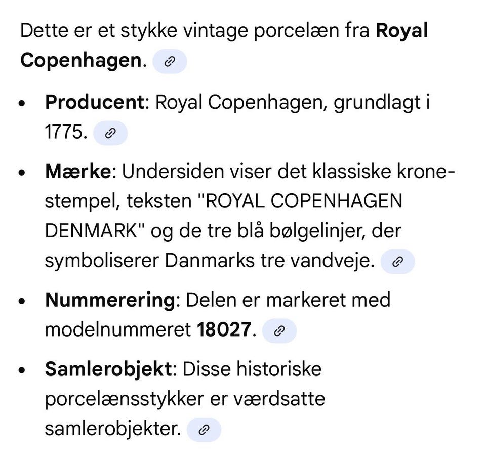Screen dimensions: 486x459
Task: Click the link icon next to 18027
Action: point(279,331)
